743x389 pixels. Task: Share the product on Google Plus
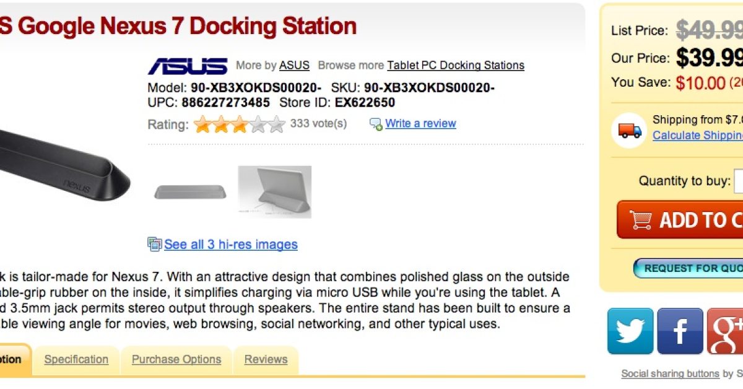coord(727,331)
